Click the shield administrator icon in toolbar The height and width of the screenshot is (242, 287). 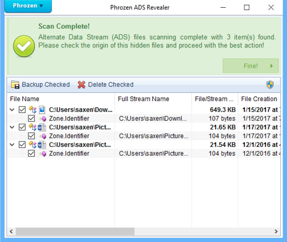tap(270, 85)
